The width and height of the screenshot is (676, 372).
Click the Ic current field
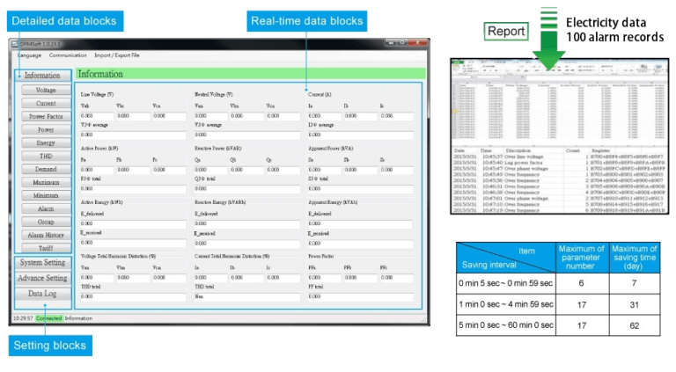tap(397, 116)
